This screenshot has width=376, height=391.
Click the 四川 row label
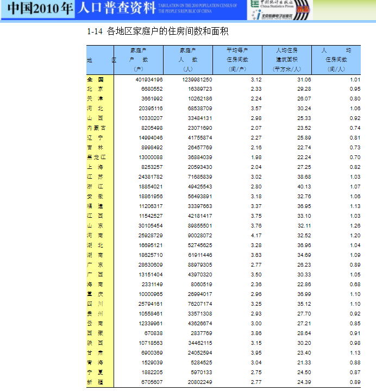95,304
